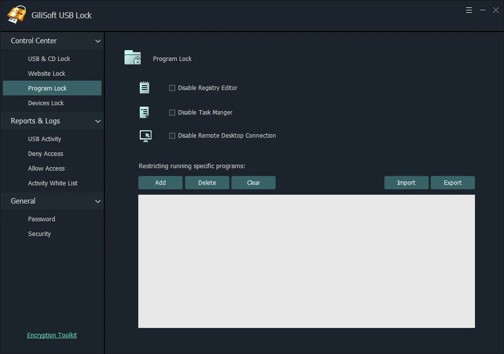Export the program list
Screen dimensions: 504x354
pos(453,183)
